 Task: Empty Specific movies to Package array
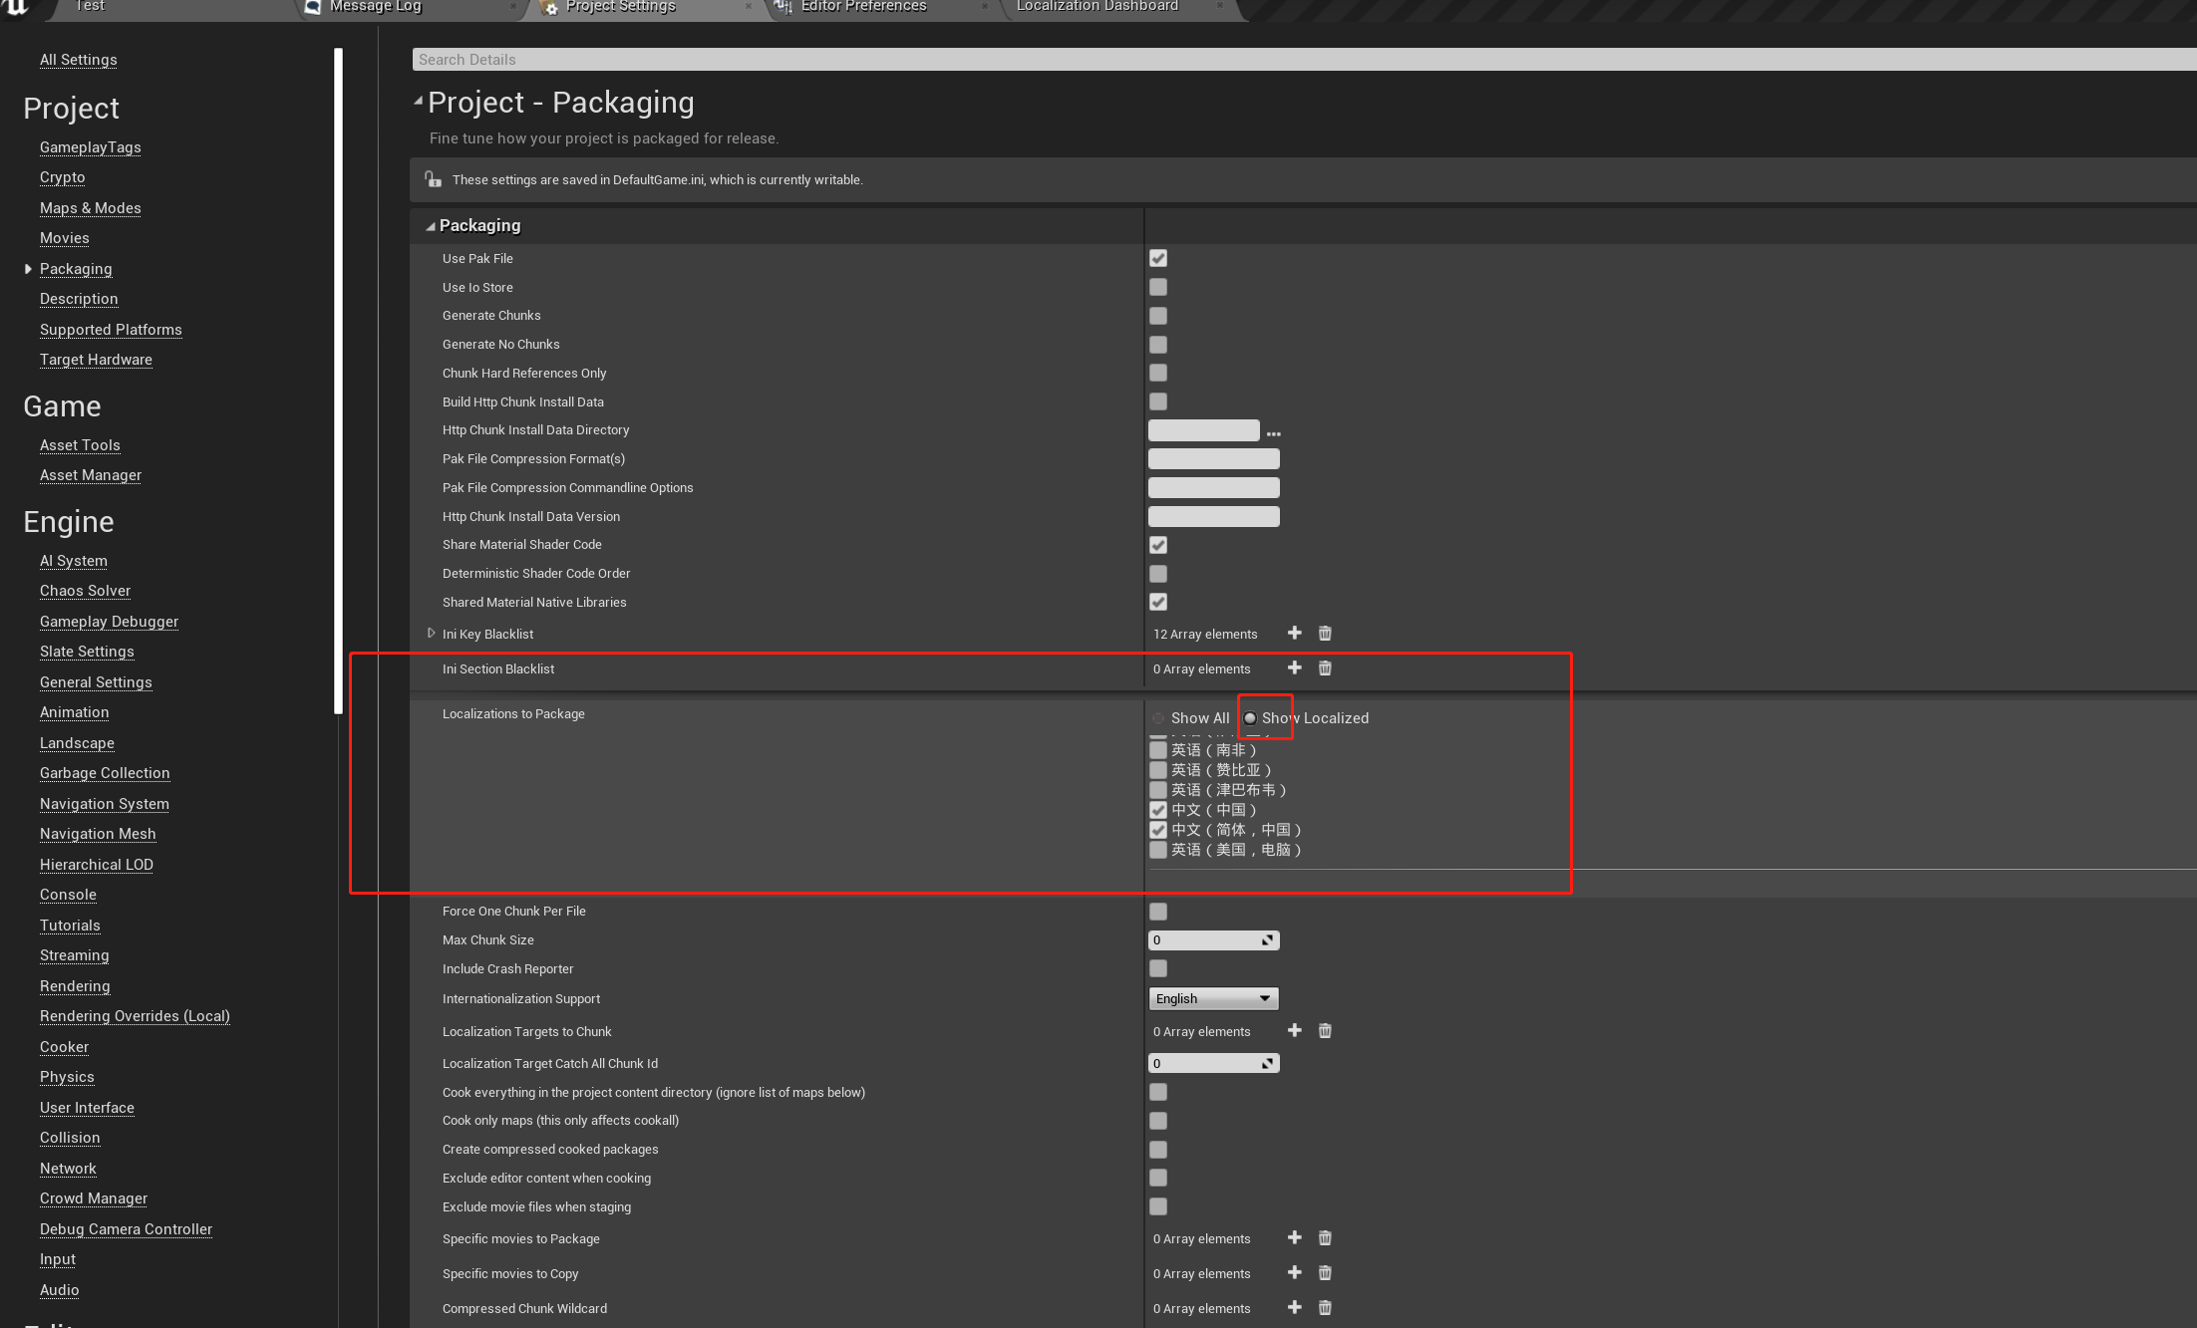pyautogui.click(x=1325, y=1238)
